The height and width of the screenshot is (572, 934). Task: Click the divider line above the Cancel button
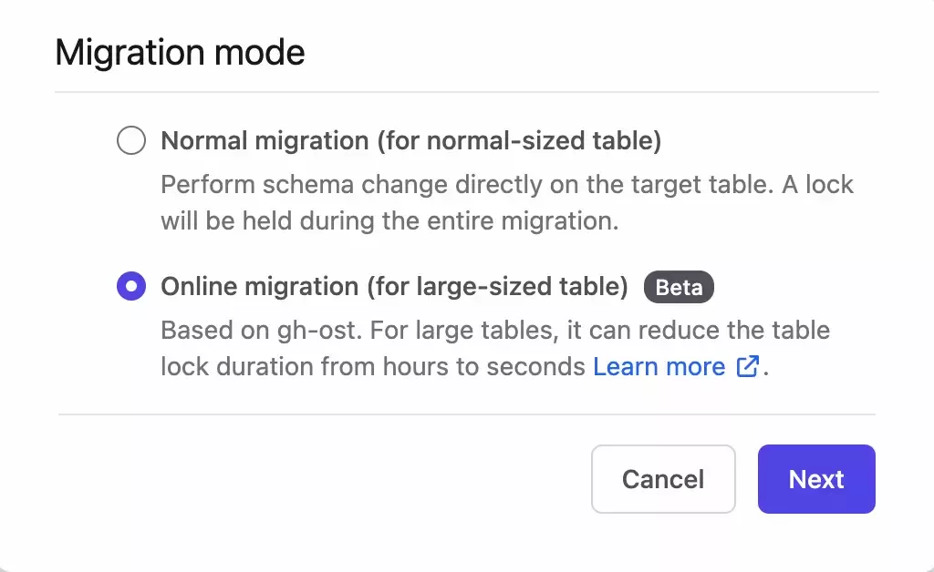(467, 414)
